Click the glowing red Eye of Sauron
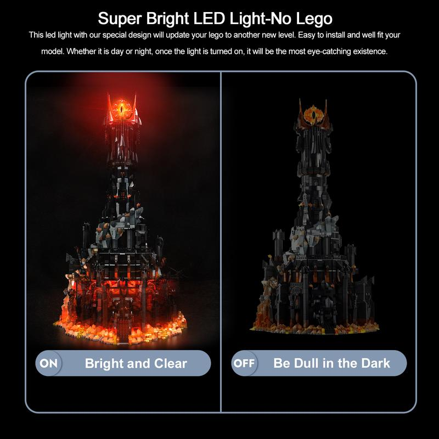The height and width of the screenshot is (439, 439). pos(122,108)
